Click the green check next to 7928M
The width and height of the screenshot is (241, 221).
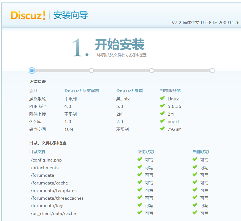pyautogui.click(x=162, y=128)
